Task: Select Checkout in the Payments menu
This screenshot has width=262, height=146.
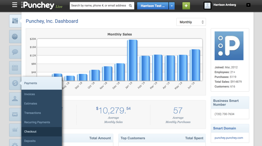Action: pyautogui.click(x=42, y=131)
